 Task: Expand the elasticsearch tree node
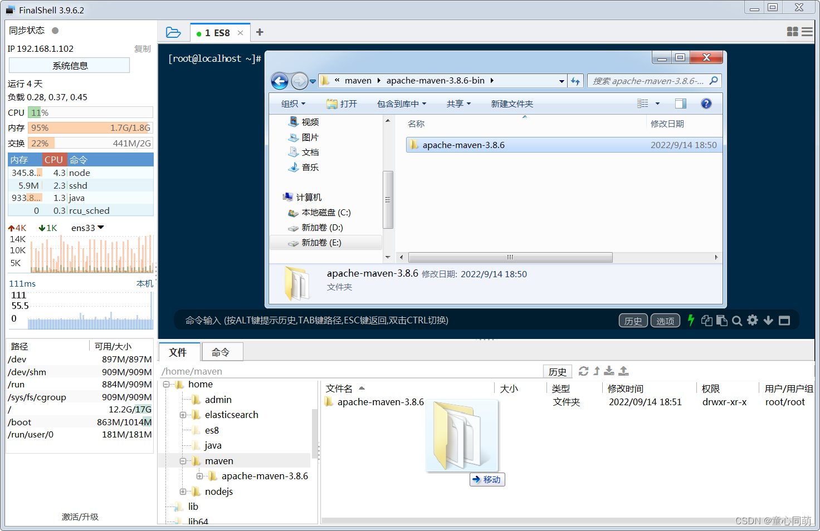183,415
